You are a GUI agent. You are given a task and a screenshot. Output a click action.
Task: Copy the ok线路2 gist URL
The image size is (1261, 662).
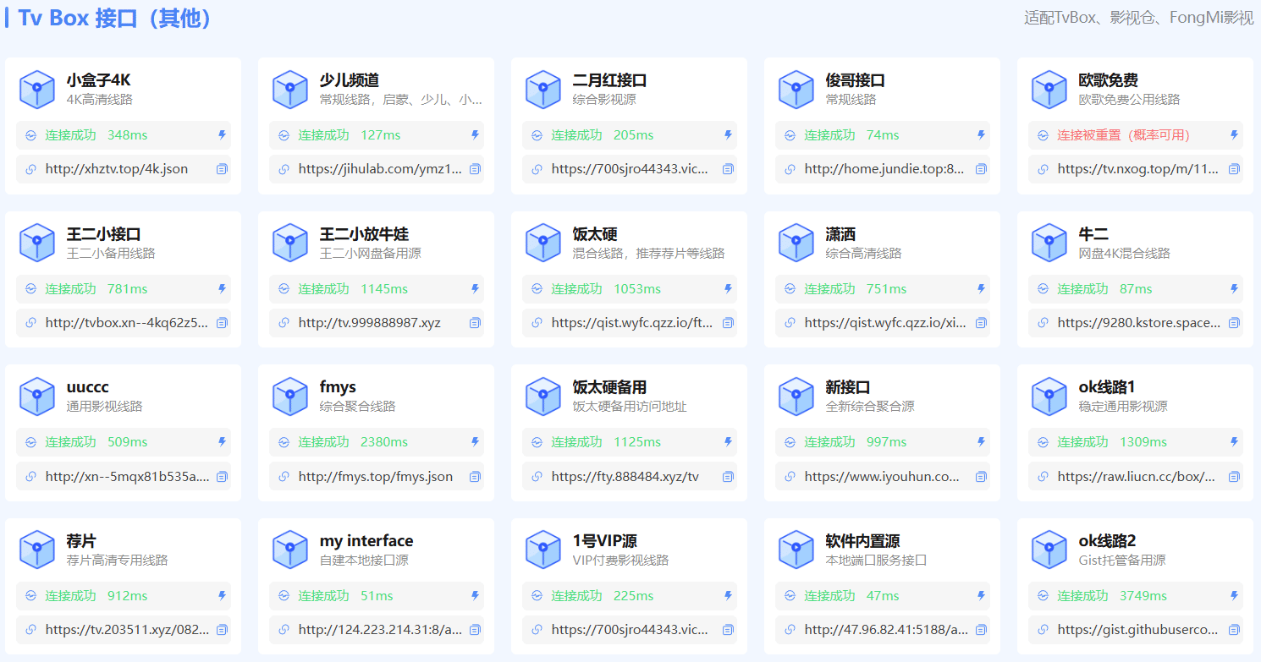1234,630
